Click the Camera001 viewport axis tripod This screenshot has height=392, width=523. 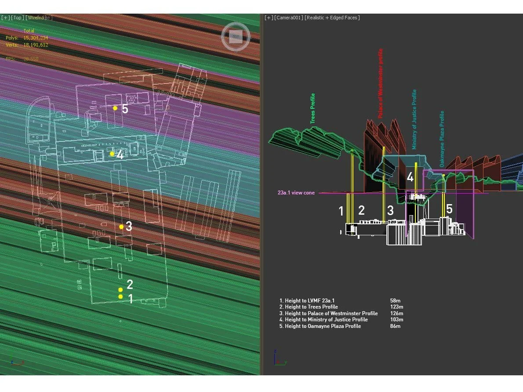[280, 358]
